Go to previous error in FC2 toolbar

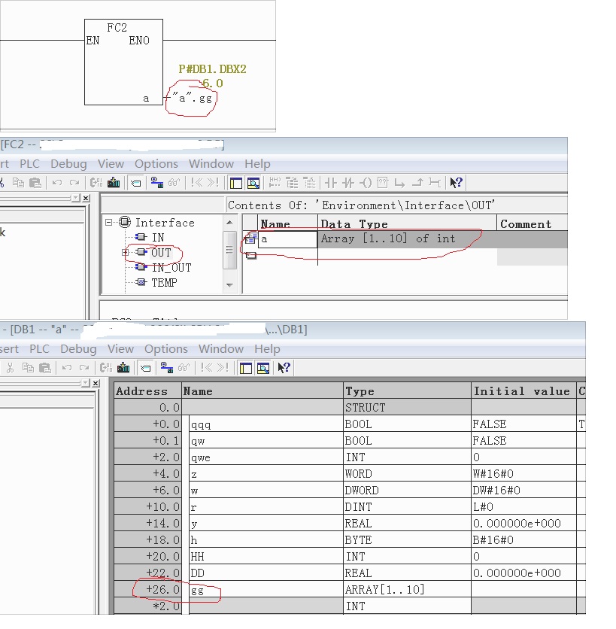[x=196, y=183]
